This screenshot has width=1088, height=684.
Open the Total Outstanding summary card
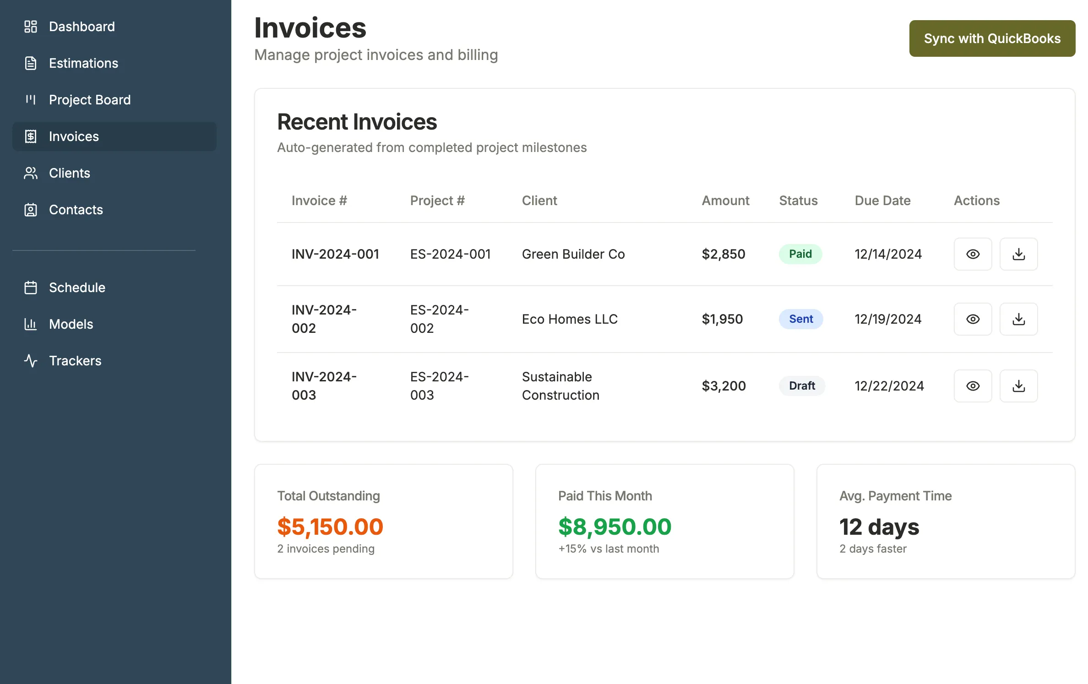pyautogui.click(x=383, y=521)
